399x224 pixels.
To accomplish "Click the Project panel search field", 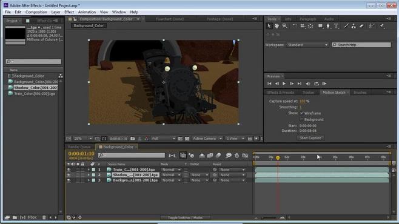I will click(33, 62).
